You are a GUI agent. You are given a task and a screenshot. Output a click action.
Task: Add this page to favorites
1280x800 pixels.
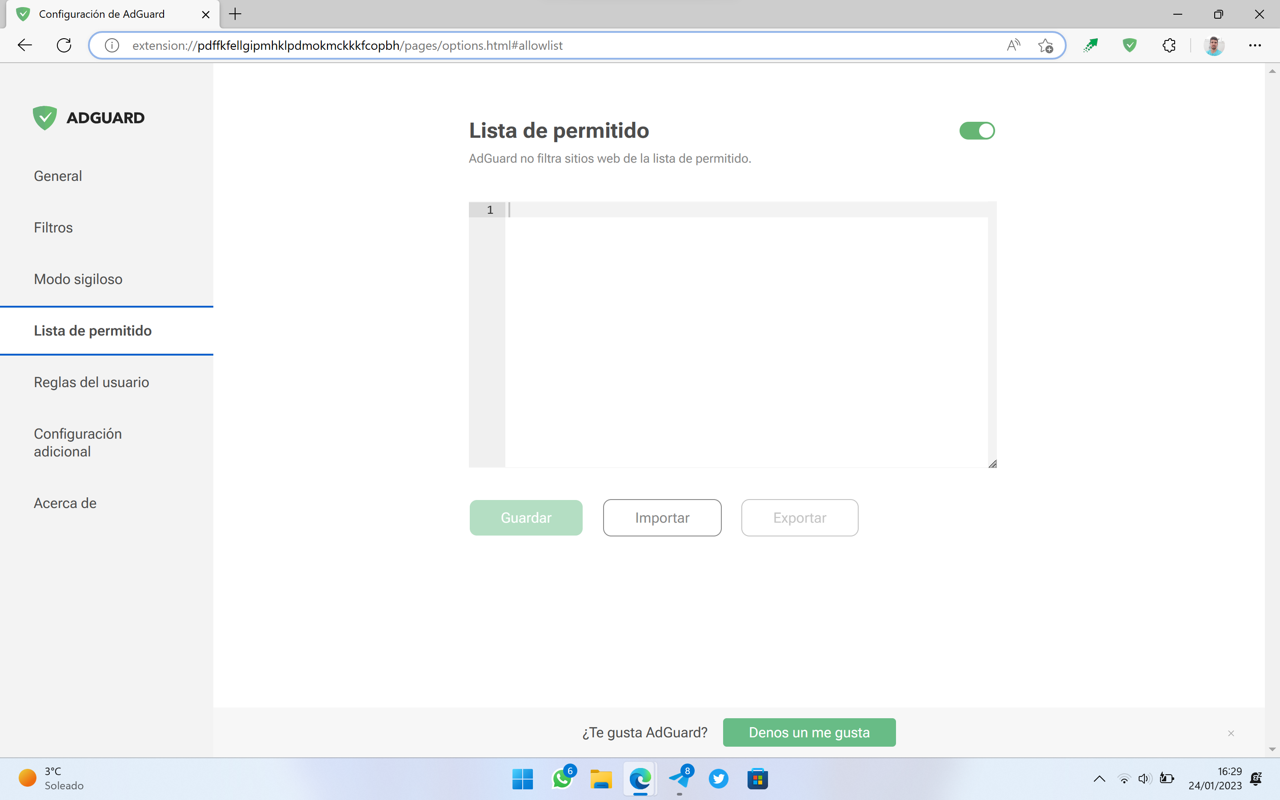click(1045, 45)
